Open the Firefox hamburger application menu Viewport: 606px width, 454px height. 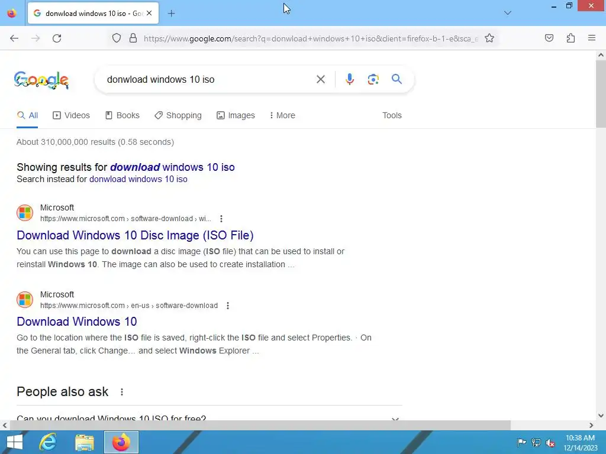tap(592, 38)
